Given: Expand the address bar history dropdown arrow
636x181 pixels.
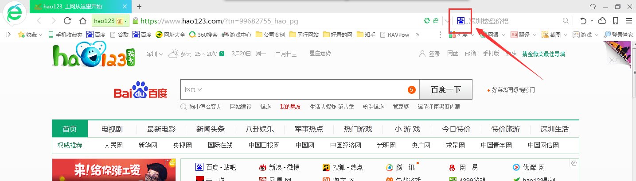Looking at the screenshot, I should (447, 21).
